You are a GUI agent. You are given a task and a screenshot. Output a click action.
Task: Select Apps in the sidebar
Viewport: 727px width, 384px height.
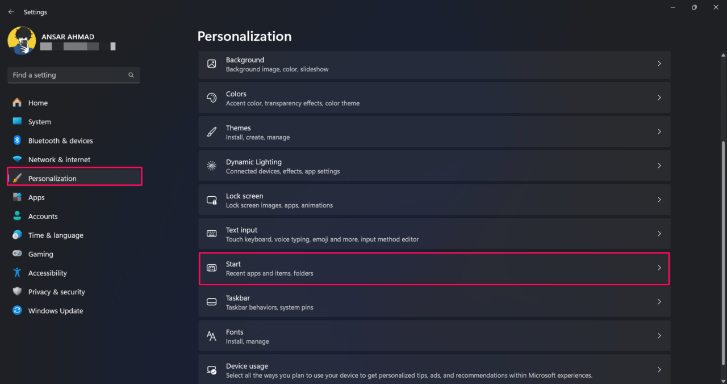click(36, 197)
